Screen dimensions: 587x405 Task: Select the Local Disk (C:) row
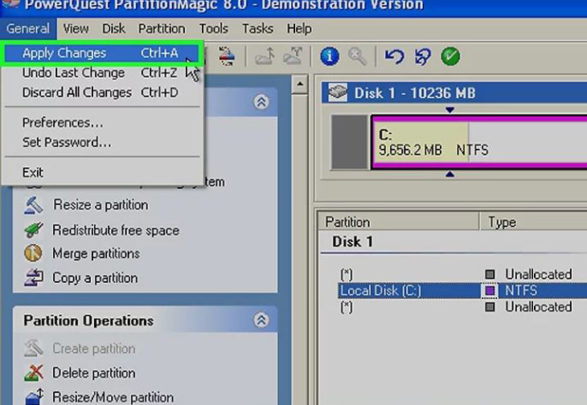[x=462, y=291]
